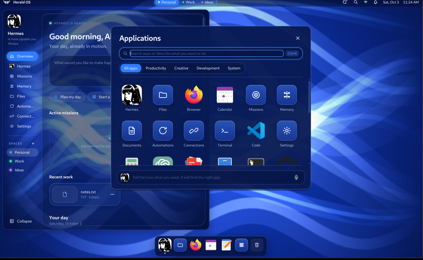
Task: Add a new space with plus button
Action: pyautogui.click(x=33, y=144)
